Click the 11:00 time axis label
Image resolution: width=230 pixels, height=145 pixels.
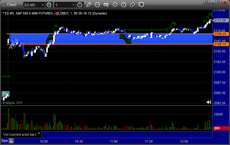[114, 141]
